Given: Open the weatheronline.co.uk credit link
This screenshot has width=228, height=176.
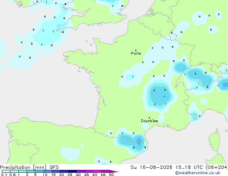Looking at the screenshot, I should [198, 173].
